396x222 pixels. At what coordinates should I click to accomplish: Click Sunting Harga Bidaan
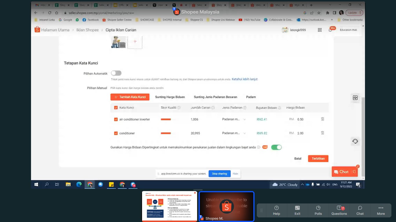pyautogui.click(x=170, y=97)
